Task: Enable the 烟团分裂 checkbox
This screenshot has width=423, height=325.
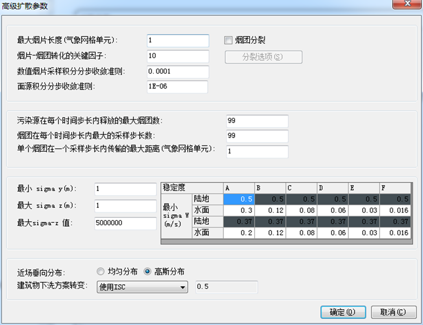Action: [228, 40]
